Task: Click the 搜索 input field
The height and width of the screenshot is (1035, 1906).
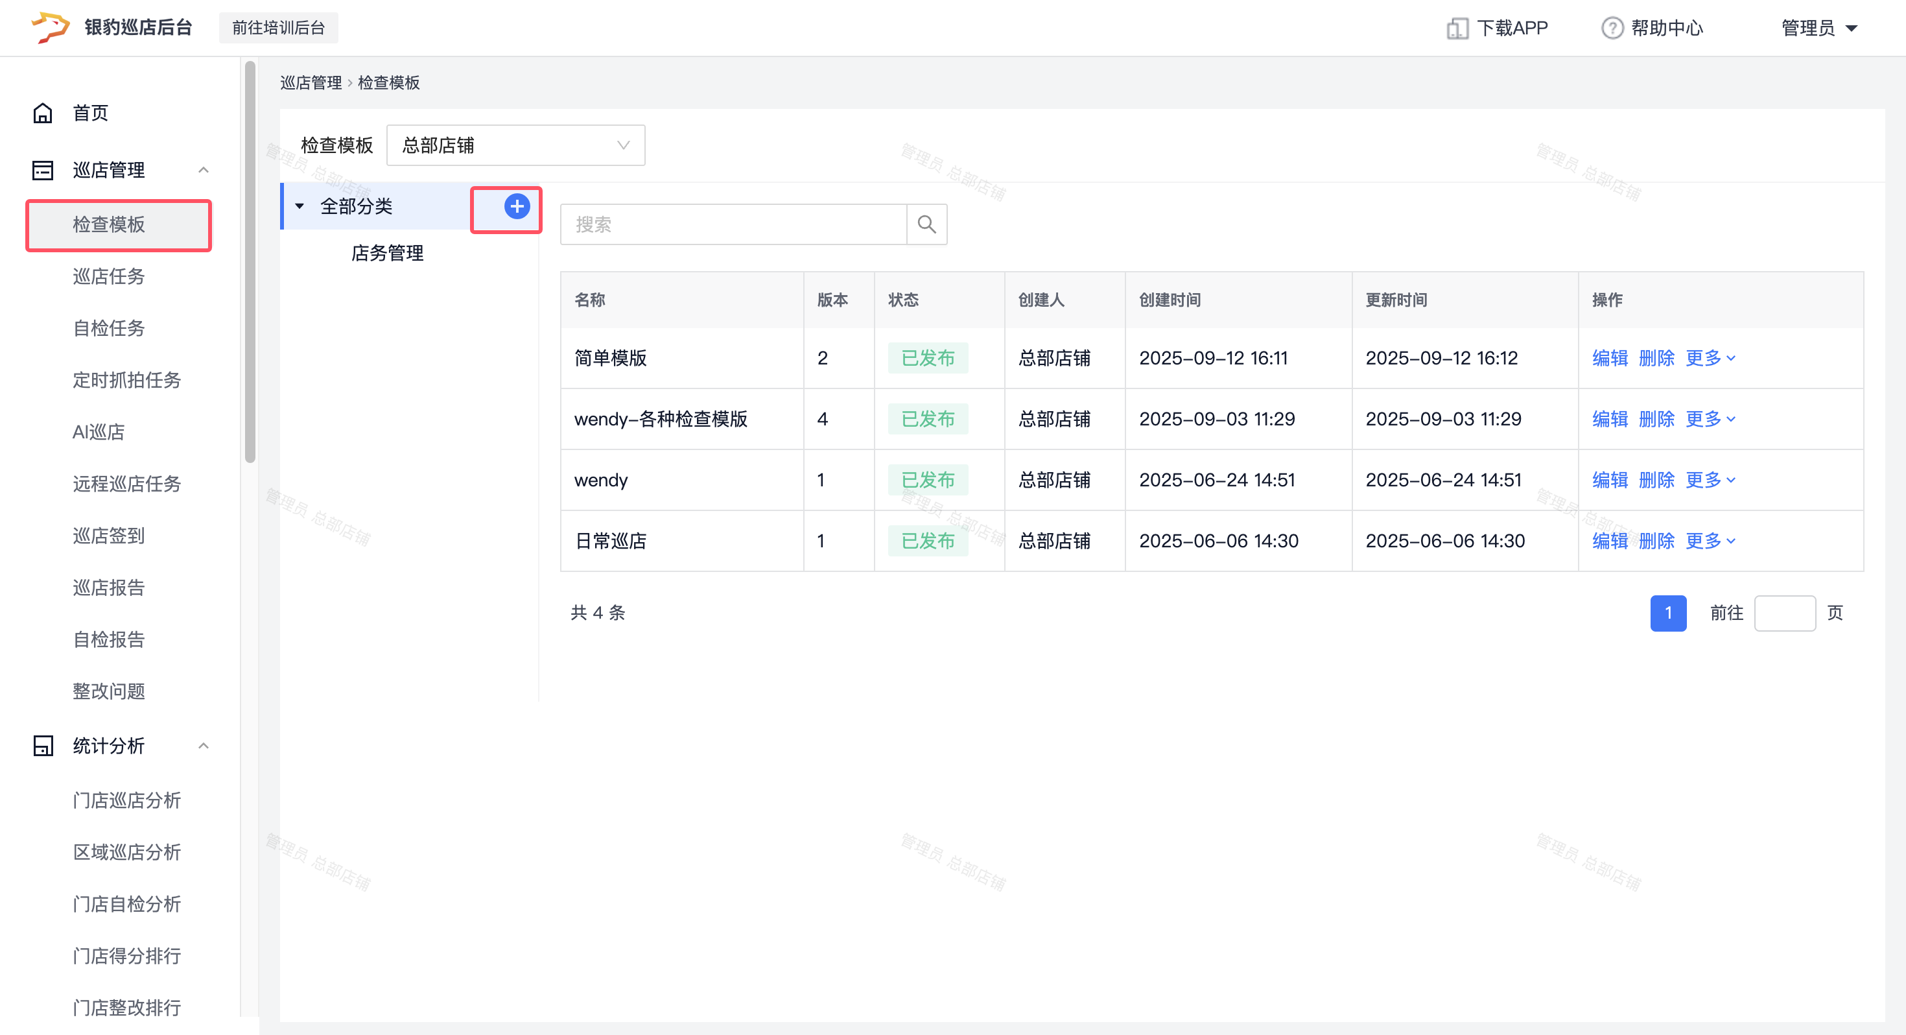Action: pos(733,224)
